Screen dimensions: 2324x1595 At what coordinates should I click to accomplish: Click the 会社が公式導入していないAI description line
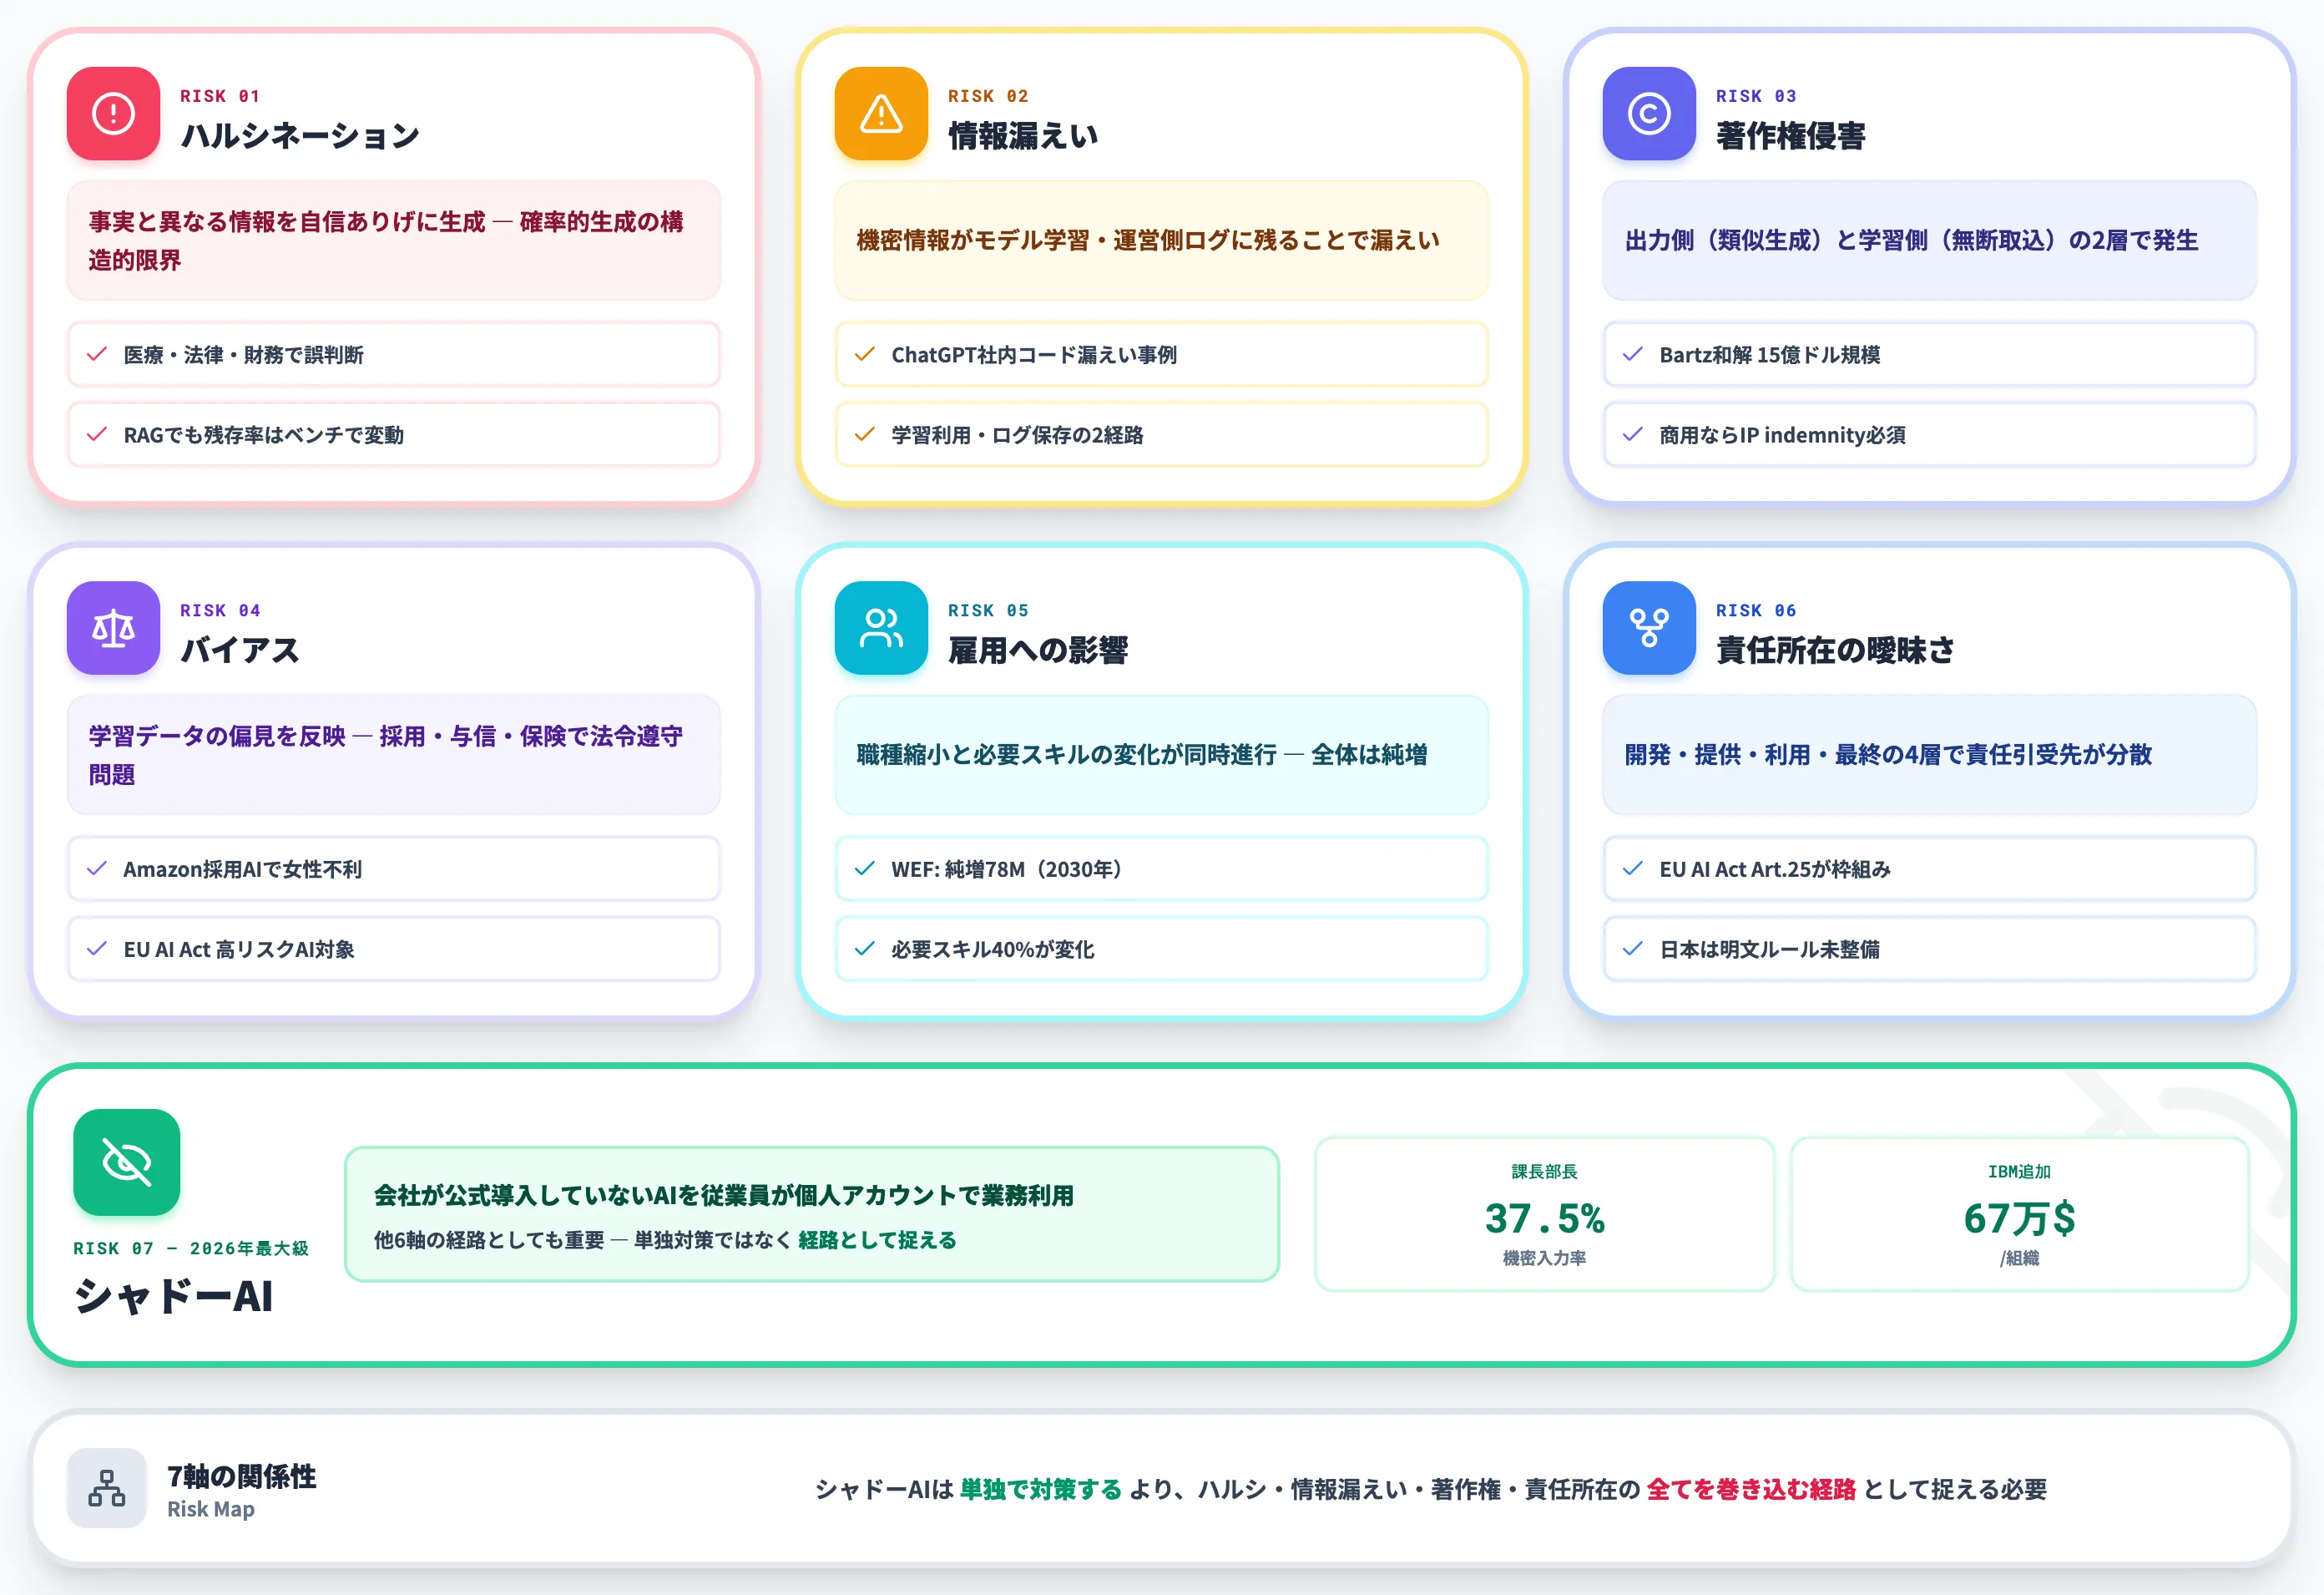724,1195
